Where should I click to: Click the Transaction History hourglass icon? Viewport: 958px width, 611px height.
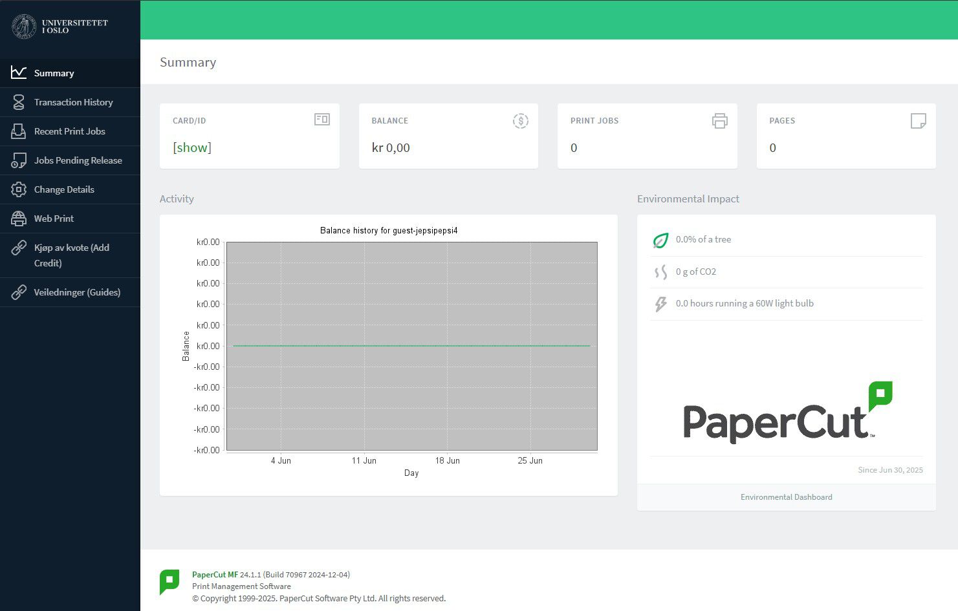[19, 102]
